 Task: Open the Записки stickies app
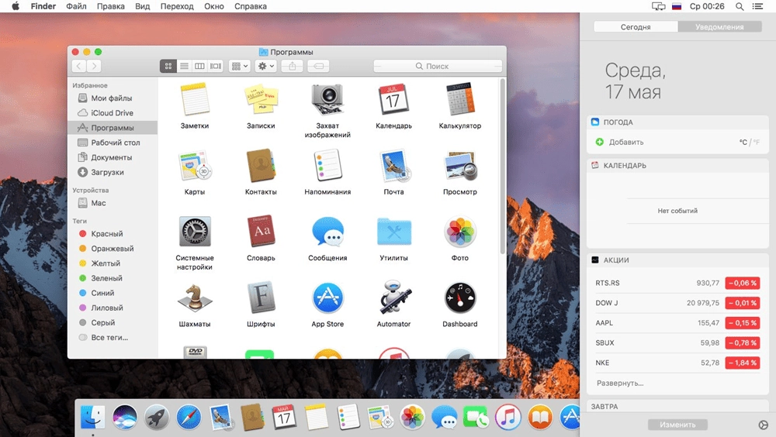(x=261, y=100)
